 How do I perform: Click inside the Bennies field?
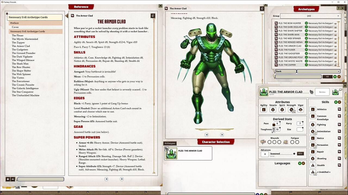[322, 92]
